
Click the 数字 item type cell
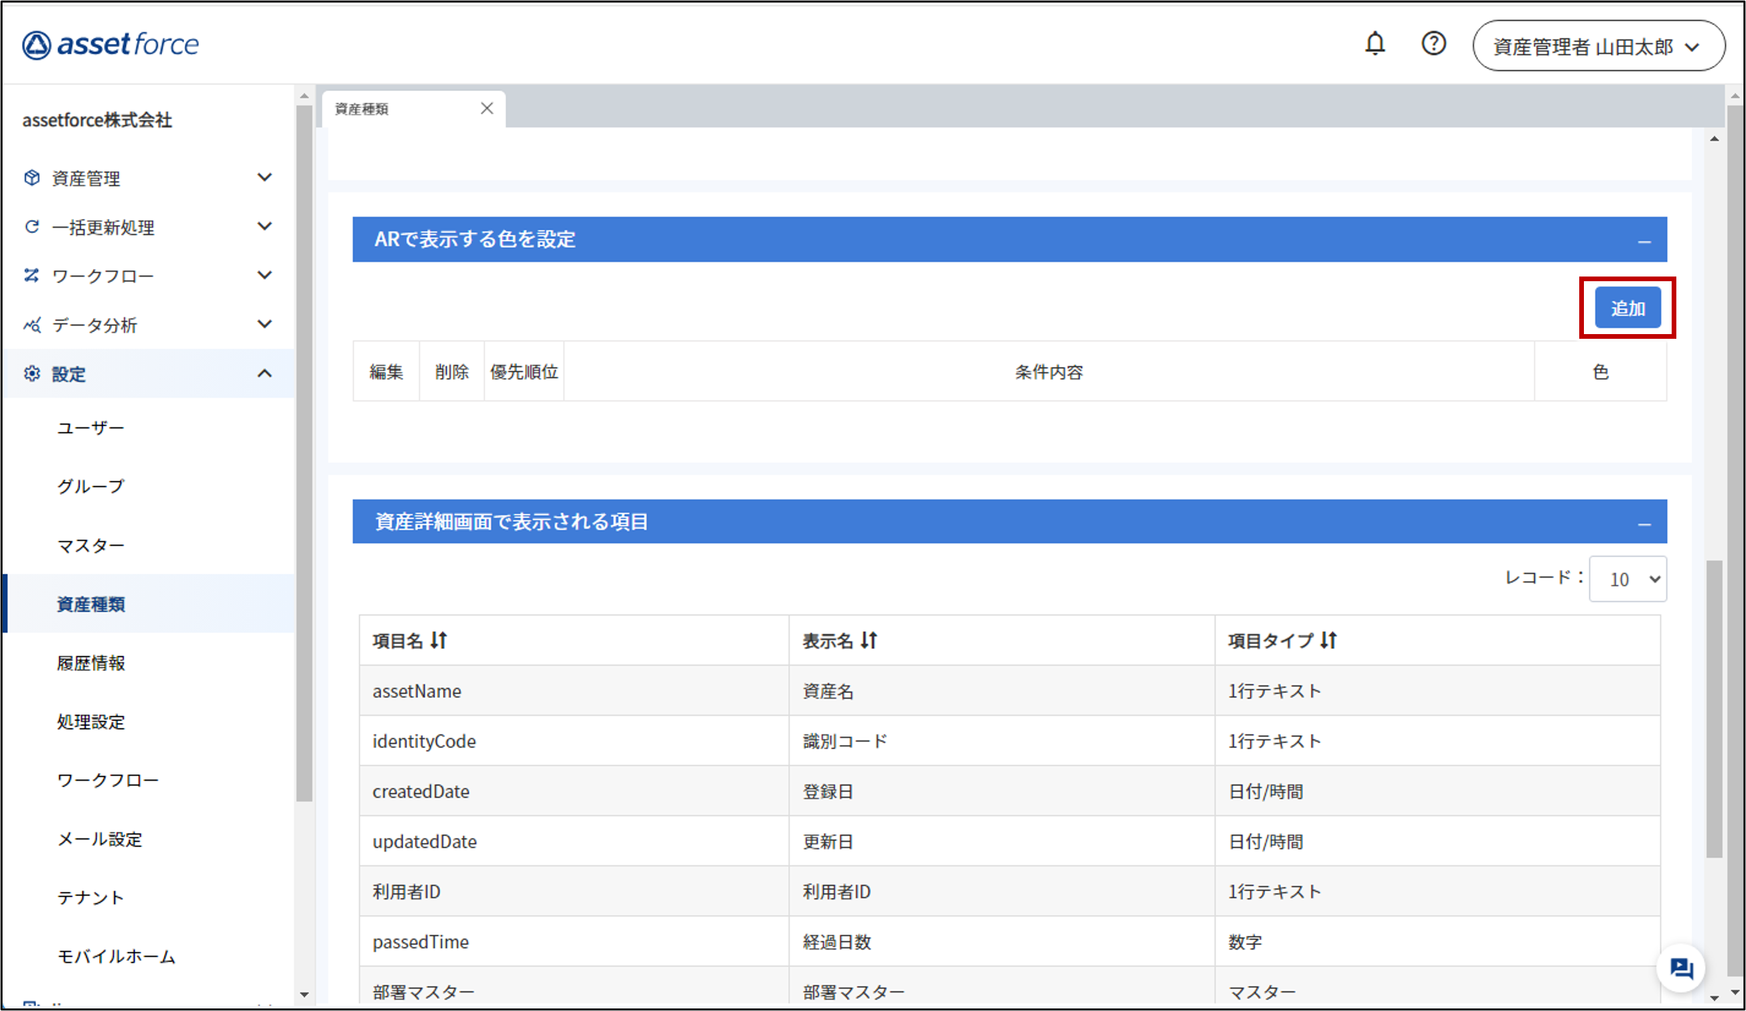pos(1438,942)
